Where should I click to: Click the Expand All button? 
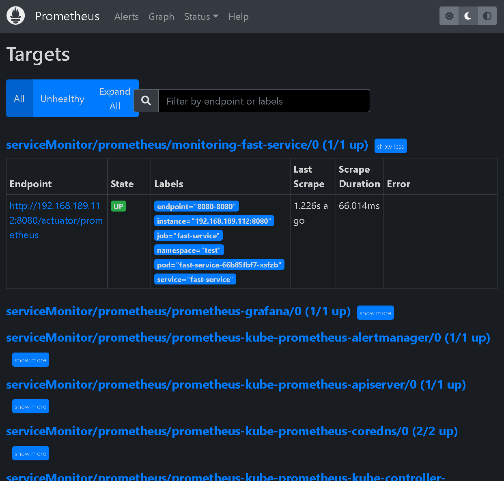[x=115, y=98]
